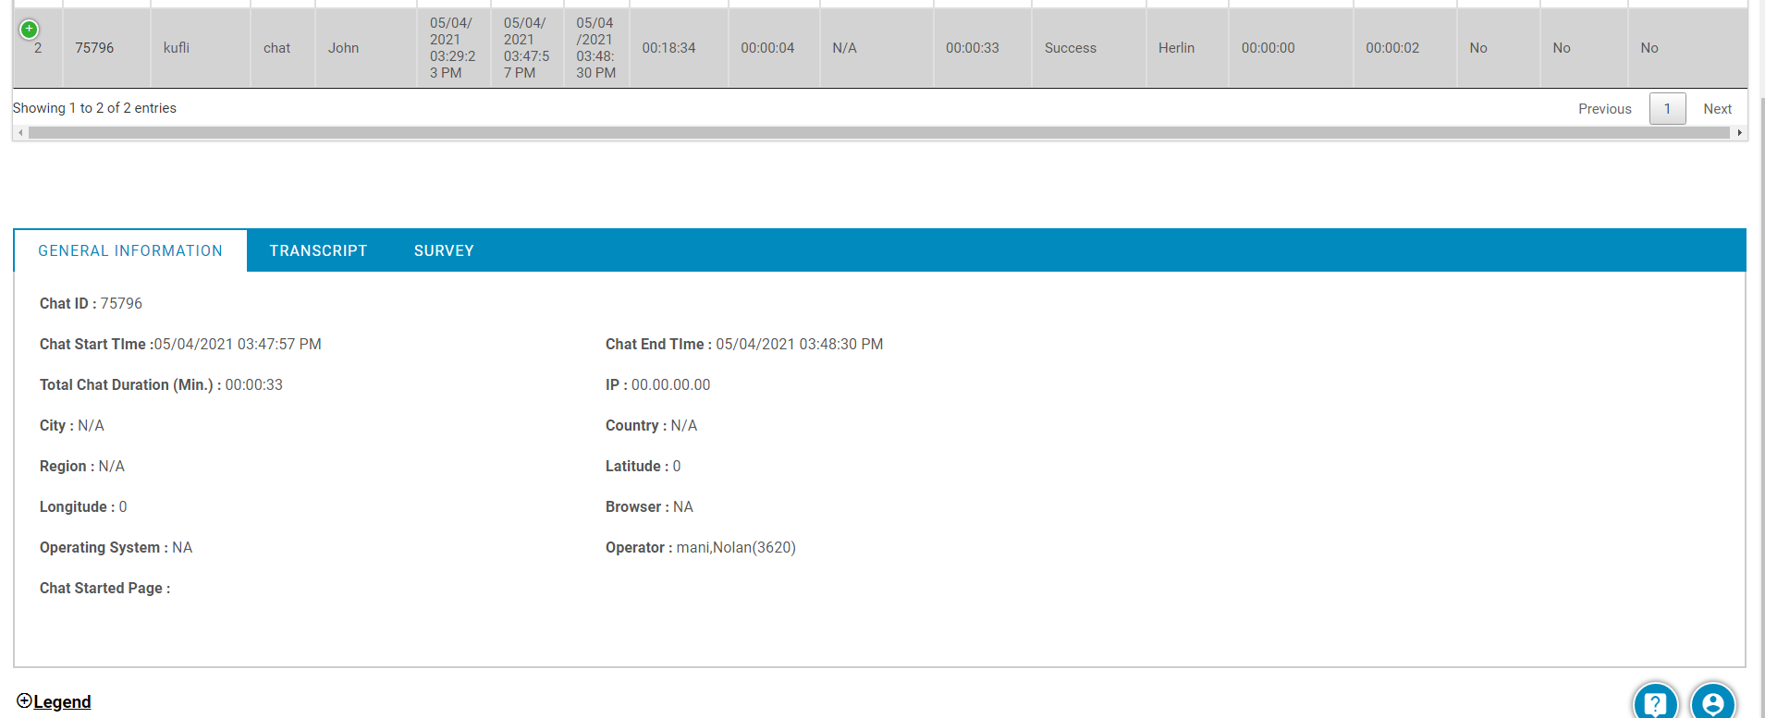
Task: Click the chat ID 75796 table cell
Action: pos(94,48)
